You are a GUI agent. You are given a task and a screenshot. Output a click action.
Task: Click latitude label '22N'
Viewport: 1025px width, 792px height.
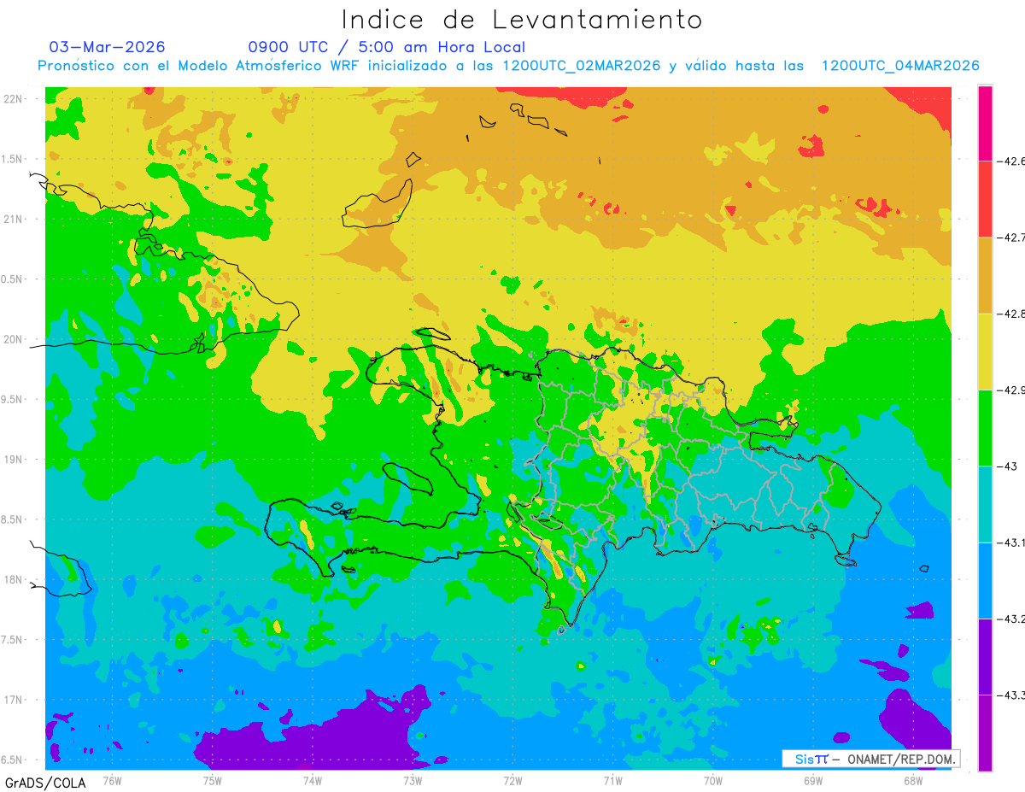[13, 99]
